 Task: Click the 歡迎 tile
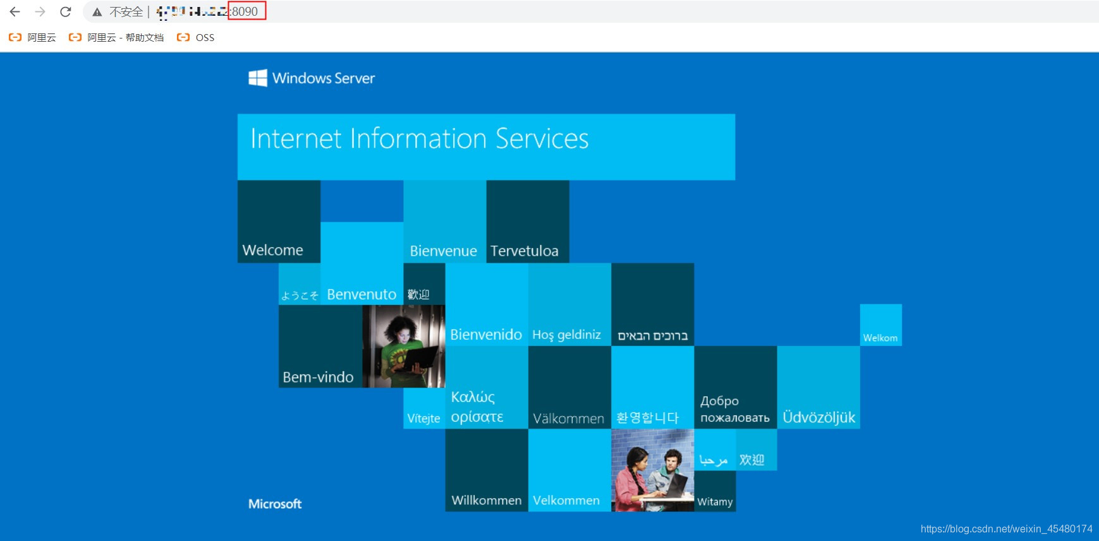[424, 284]
